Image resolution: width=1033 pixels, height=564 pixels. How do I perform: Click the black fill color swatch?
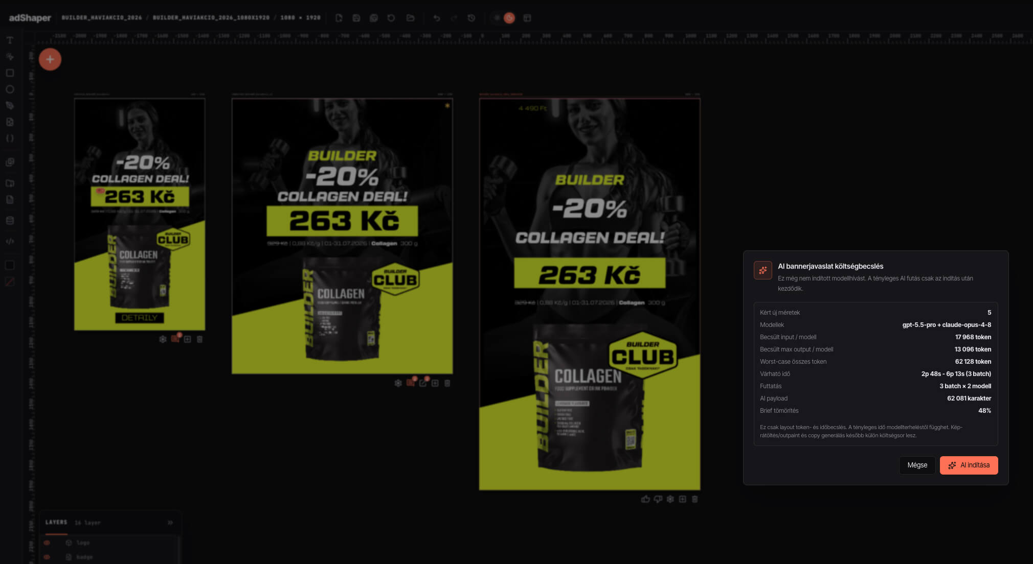(x=10, y=265)
